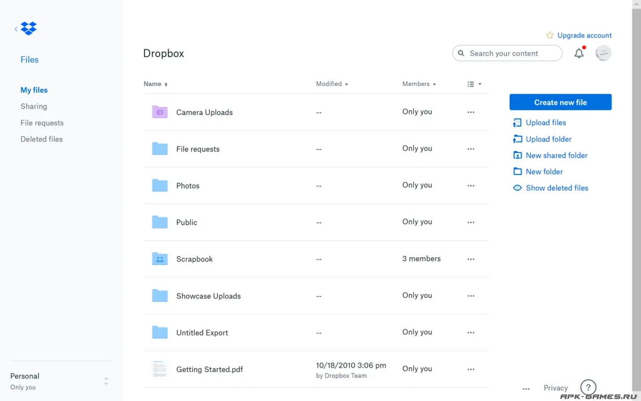Image resolution: width=641 pixels, height=401 pixels.
Task: Click the Getting Started.pdf thumbnail
Action: click(160, 369)
